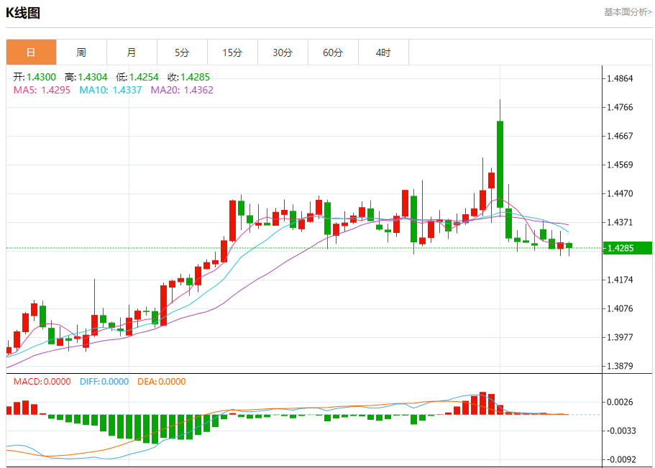Open the 基本面分析> link
Screen dimensions: 655x468
628,12
